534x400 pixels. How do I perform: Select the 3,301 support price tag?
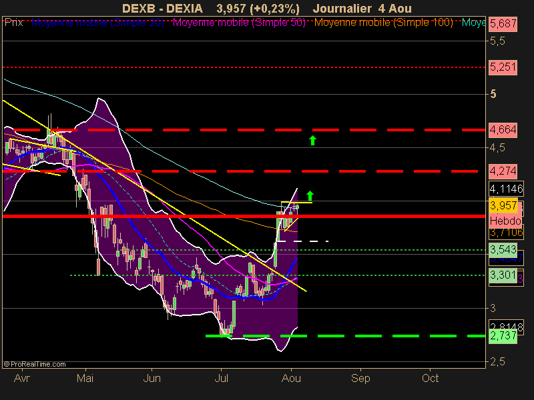pos(503,275)
